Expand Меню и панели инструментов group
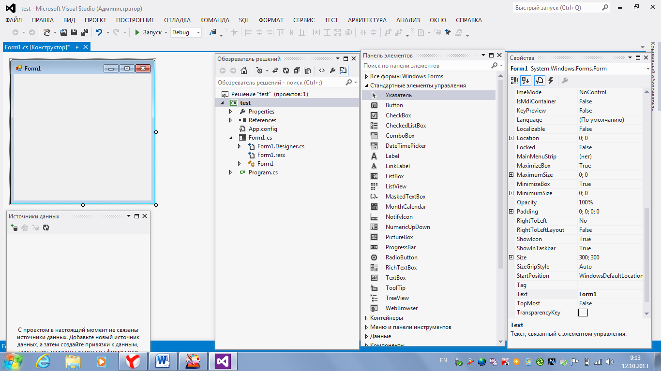The height and width of the screenshot is (371, 661). point(366,327)
